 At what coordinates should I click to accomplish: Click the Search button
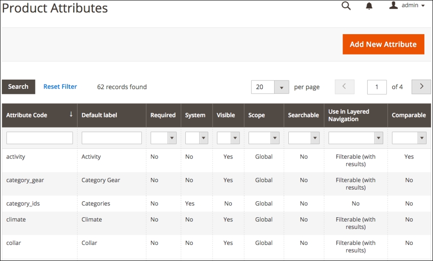click(x=18, y=87)
